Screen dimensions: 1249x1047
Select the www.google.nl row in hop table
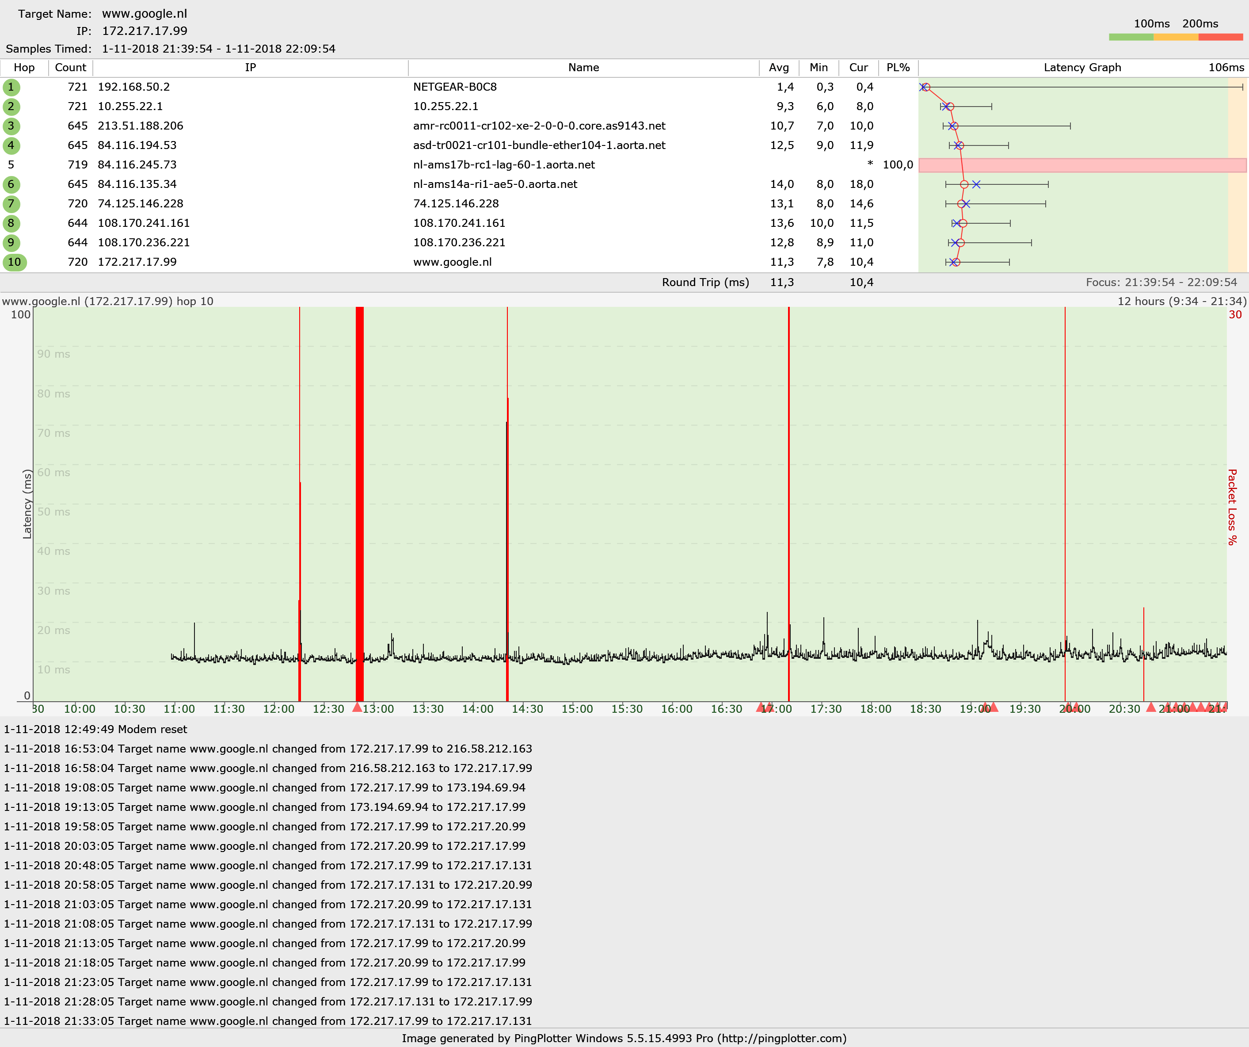click(x=452, y=262)
